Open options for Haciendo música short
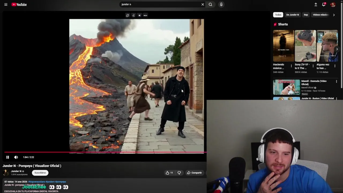 pos(291,66)
